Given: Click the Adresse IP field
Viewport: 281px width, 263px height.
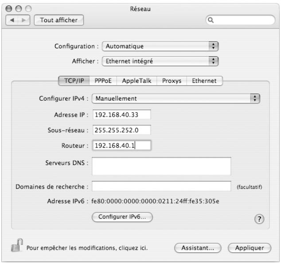Looking at the screenshot, I should tap(122, 114).
